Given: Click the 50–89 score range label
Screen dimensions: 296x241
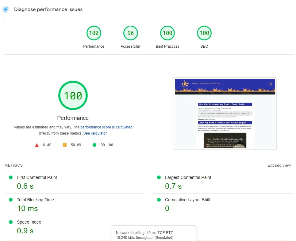Looking at the screenshot, I should pyautogui.click(x=76, y=145).
